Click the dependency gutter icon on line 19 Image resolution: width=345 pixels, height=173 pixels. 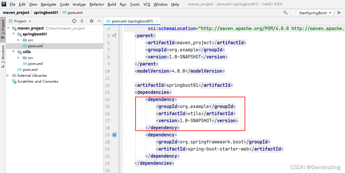(x=114, y=135)
